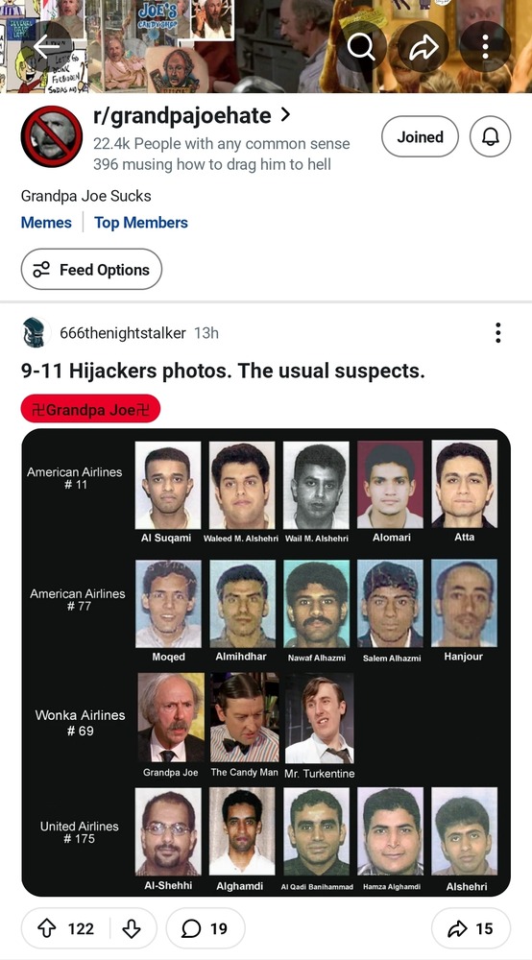This screenshot has height=960, width=532.
Task: Tap the subreddit's crossed-out avatar icon
Action: [x=52, y=136]
